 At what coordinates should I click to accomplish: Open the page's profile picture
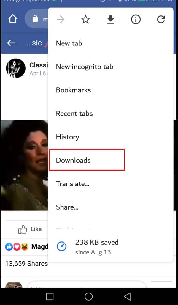click(16, 68)
